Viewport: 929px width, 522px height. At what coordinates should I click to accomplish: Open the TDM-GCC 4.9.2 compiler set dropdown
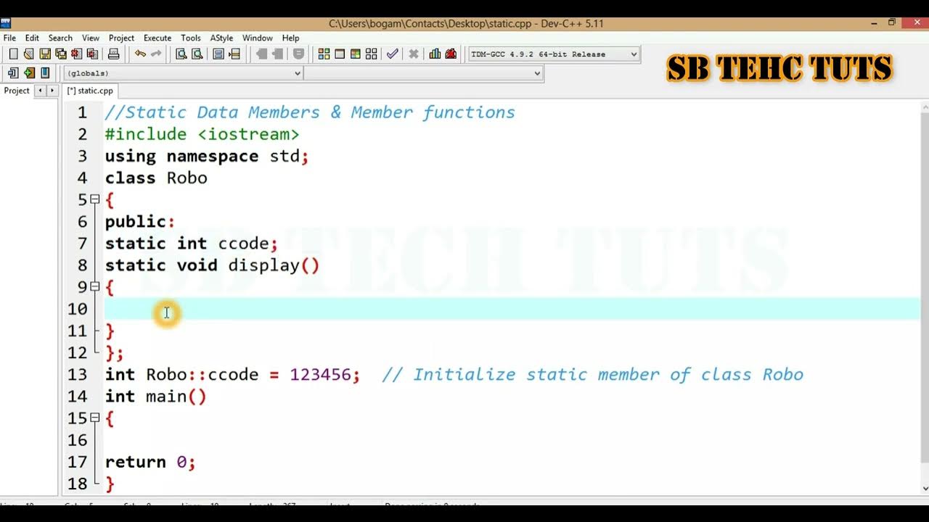coord(554,54)
